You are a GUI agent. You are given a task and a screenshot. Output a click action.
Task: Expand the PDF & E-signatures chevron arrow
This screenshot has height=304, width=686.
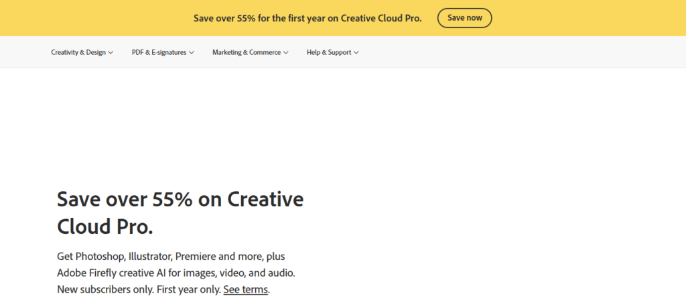pyautogui.click(x=192, y=53)
